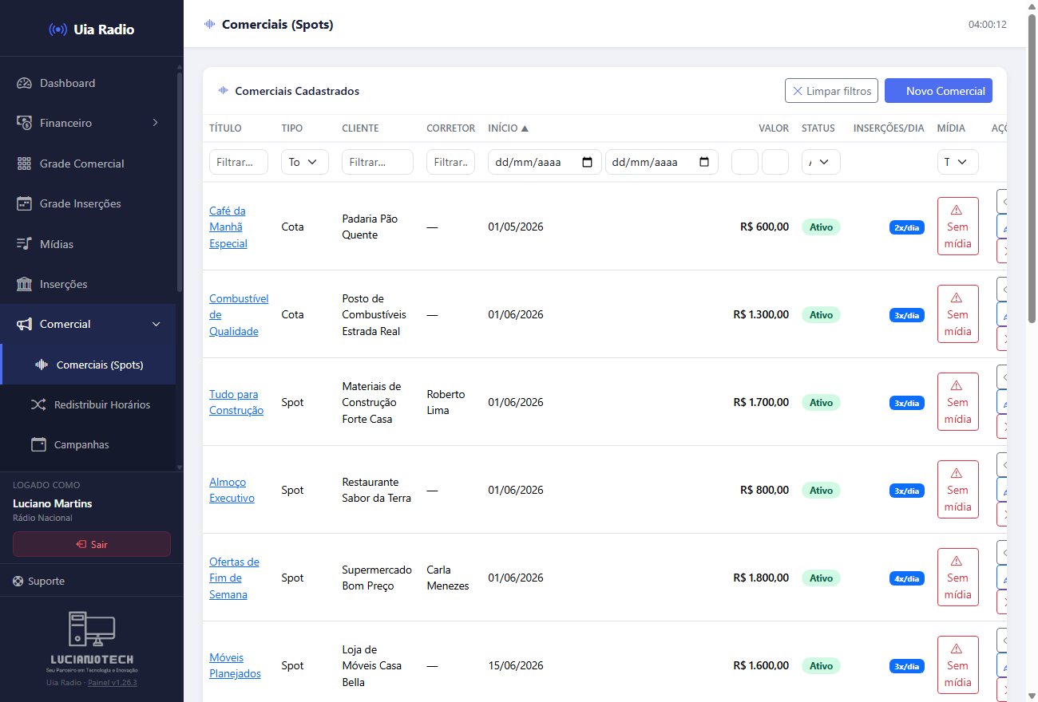
Task: Click the 4x/dia badge for Supermercado Bom Preço
Action: 907,578
